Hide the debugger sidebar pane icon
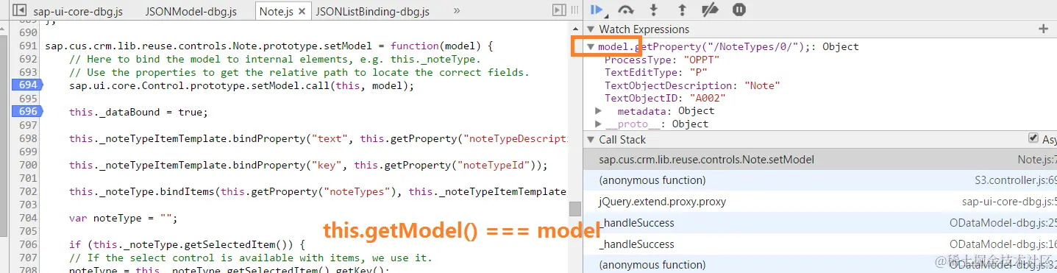This screenshot has height=273, width=1057. coord(560,10)
